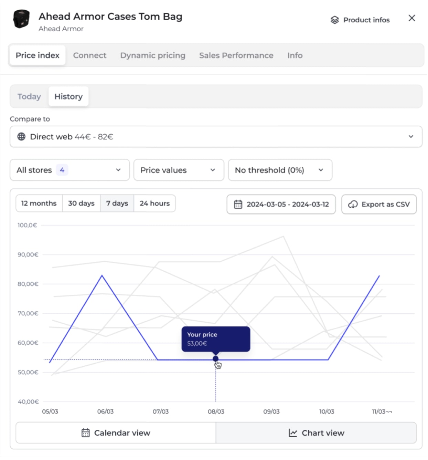Choose the 24 hours range
Screen dimensions: 428x460
click(x=154, y=203)
